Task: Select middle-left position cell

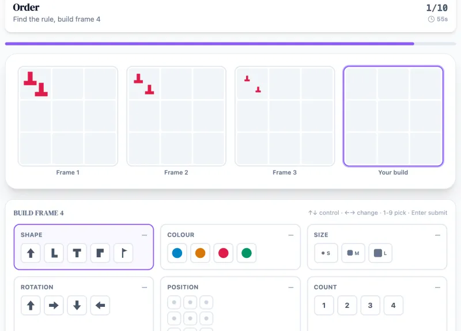Action: pyautogui.click(x=175, y=318)
